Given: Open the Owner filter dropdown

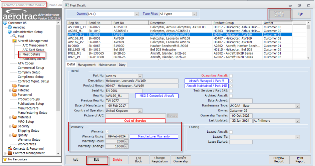Looking at the screenshot, I should coord(136,14).
